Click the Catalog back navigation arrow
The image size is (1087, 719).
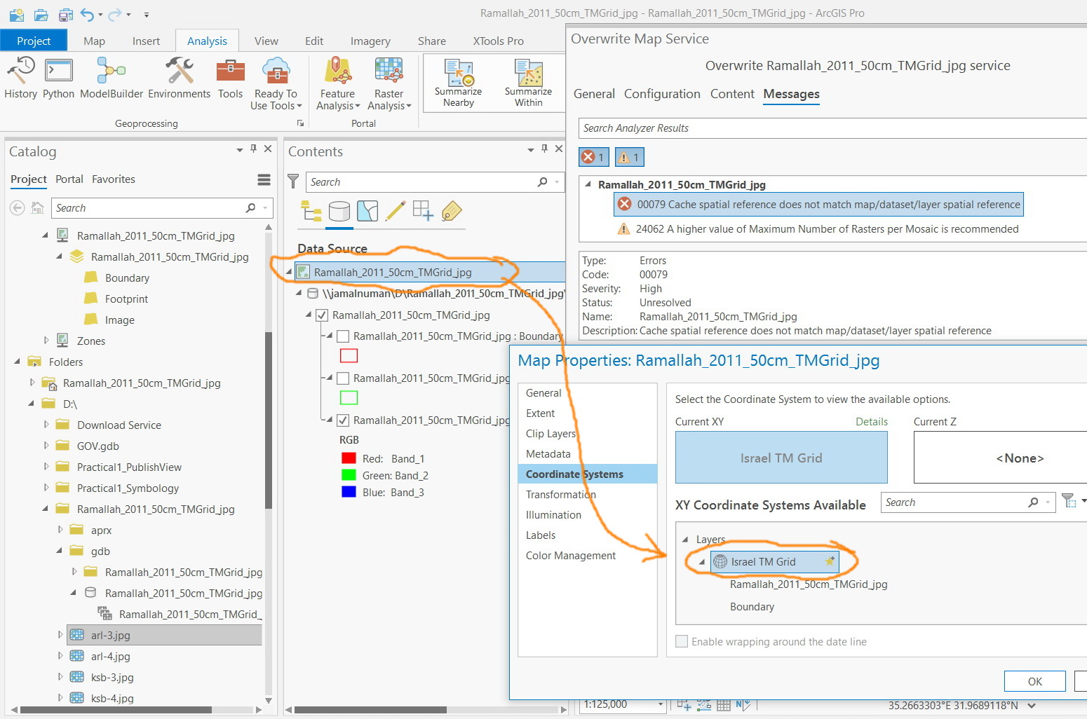coord(18,208)
